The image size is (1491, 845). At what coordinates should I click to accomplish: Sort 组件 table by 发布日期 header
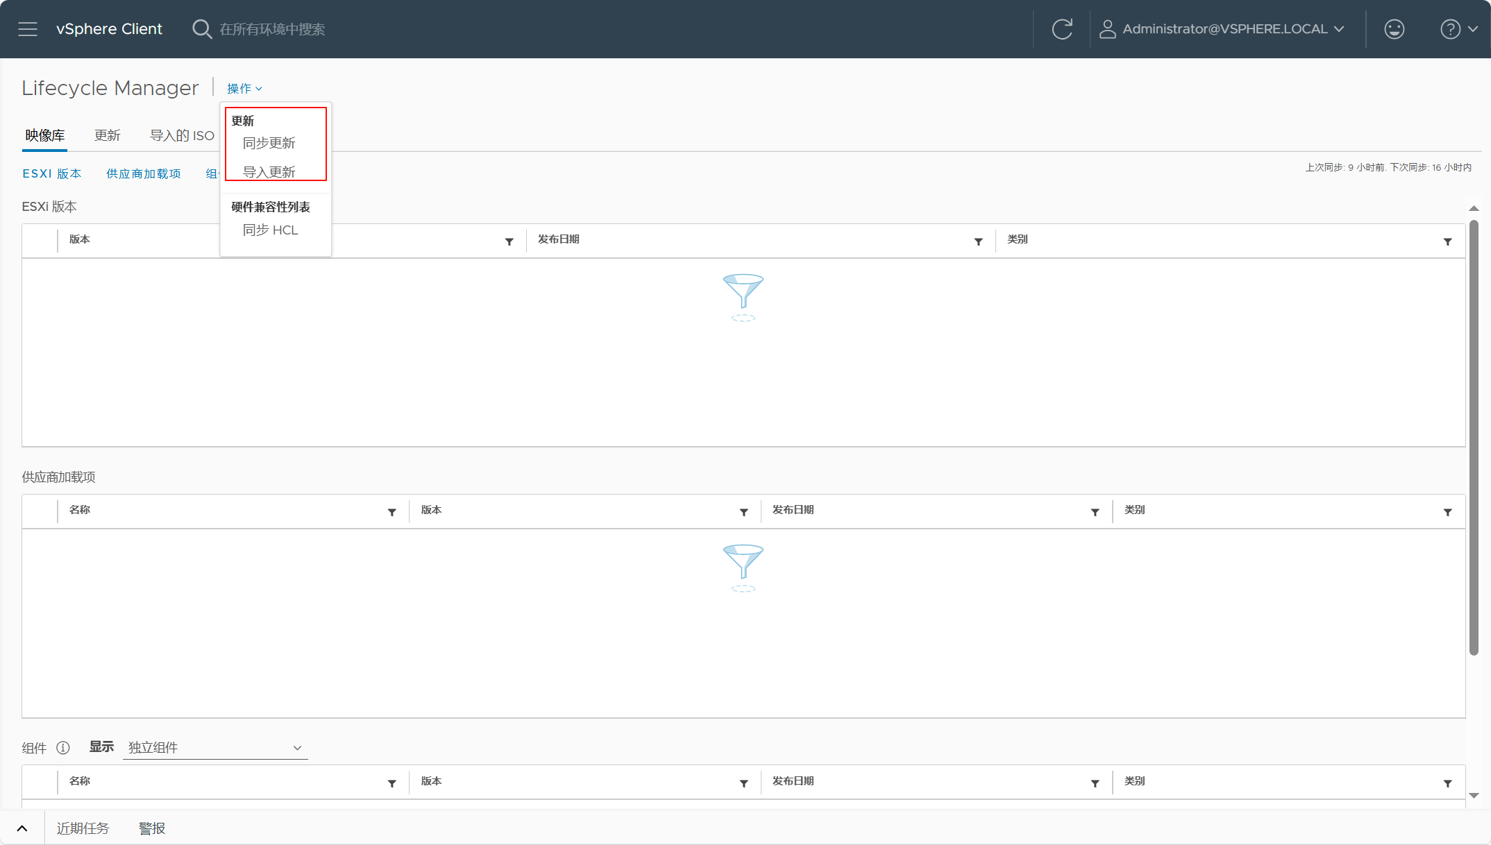coord(793,781)
